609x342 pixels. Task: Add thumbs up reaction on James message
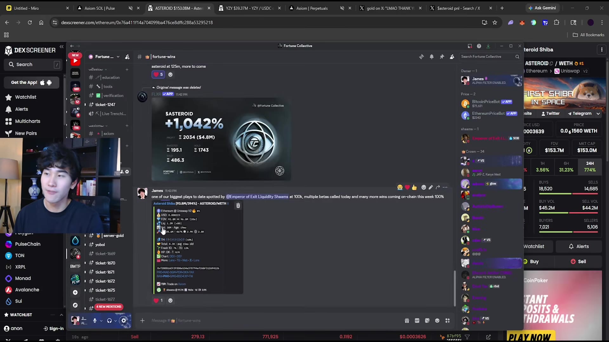pos(414,187)
